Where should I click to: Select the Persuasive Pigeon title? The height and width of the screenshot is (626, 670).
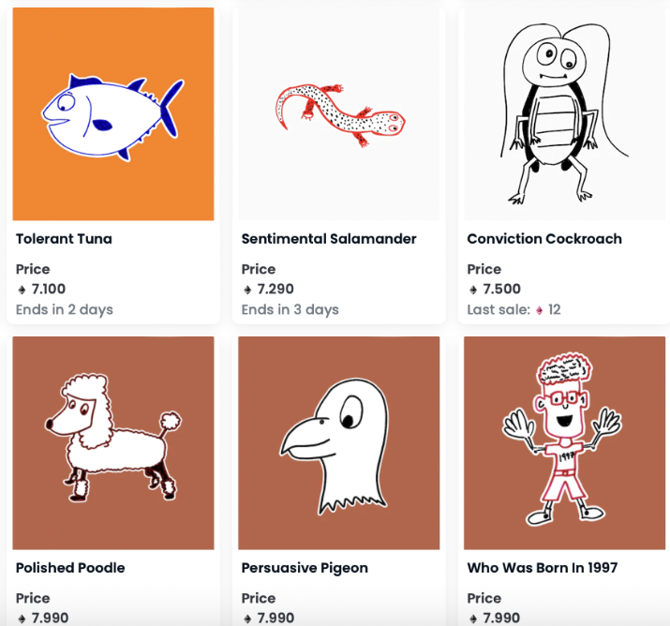tap(305, 568)
